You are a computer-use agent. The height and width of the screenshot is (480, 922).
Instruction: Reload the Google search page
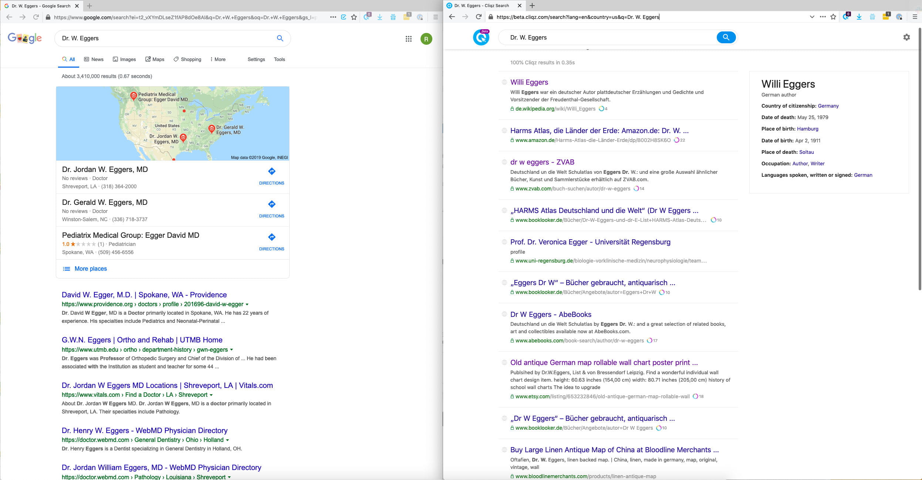[x=36, y=17]
